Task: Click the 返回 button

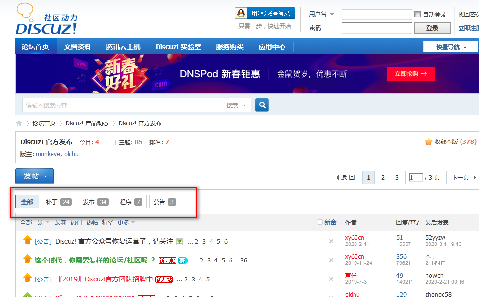Action: click(345, 177)
